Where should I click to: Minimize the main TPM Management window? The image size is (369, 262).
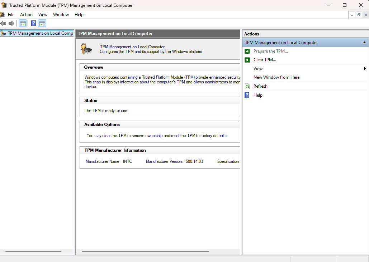[328, 5]
